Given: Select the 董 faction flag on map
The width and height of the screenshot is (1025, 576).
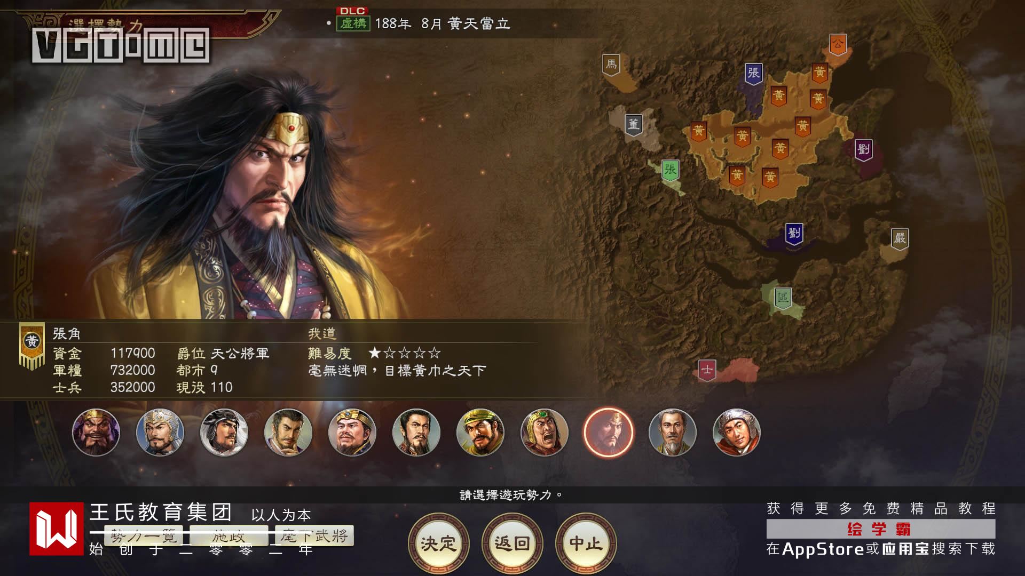Looking at the screenshot, I should pyautogui.click(x=633, y=125).
